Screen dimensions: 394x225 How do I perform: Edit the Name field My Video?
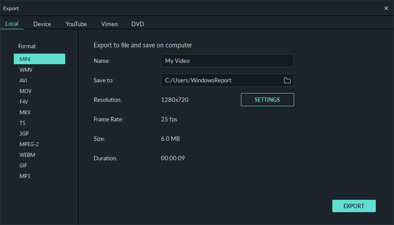click(x=228, y=61)
